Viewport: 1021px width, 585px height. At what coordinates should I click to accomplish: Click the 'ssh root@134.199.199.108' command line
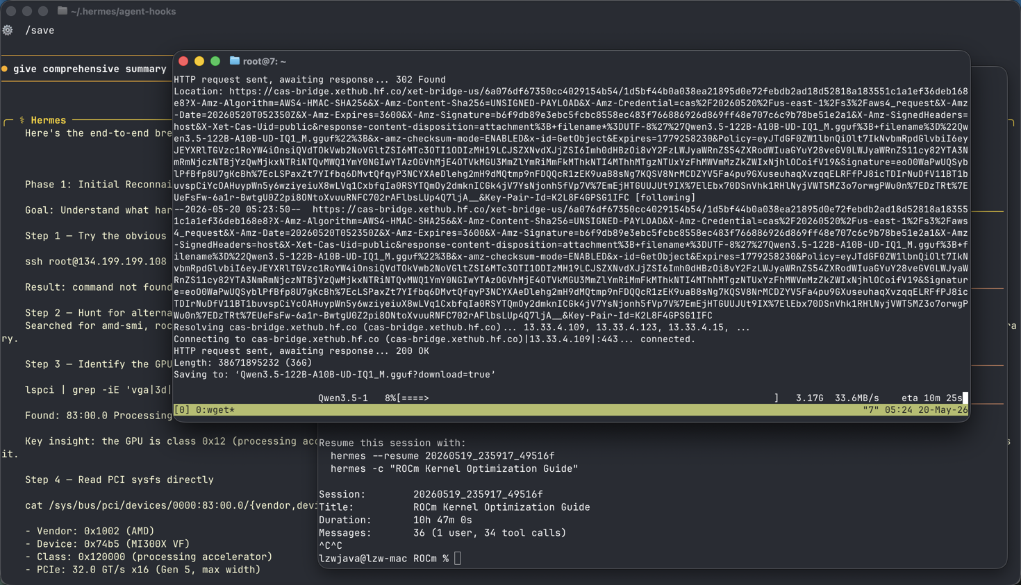(x=96, y=262)
